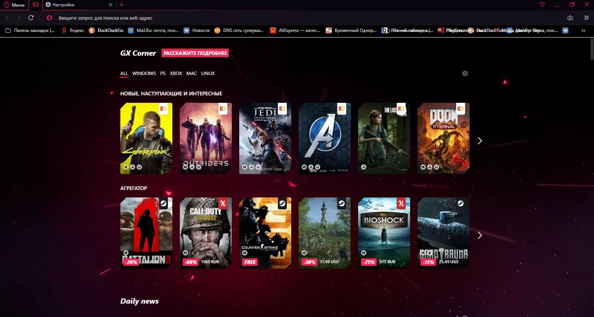
Task: Open GX Corner settings gear
Action: coord(465,73)
